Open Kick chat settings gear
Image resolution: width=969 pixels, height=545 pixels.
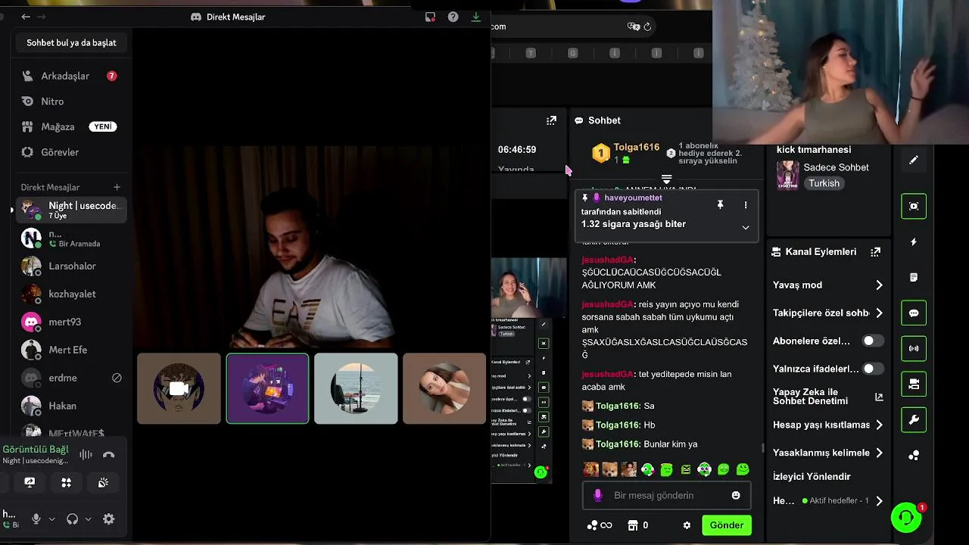coord(687,525)
